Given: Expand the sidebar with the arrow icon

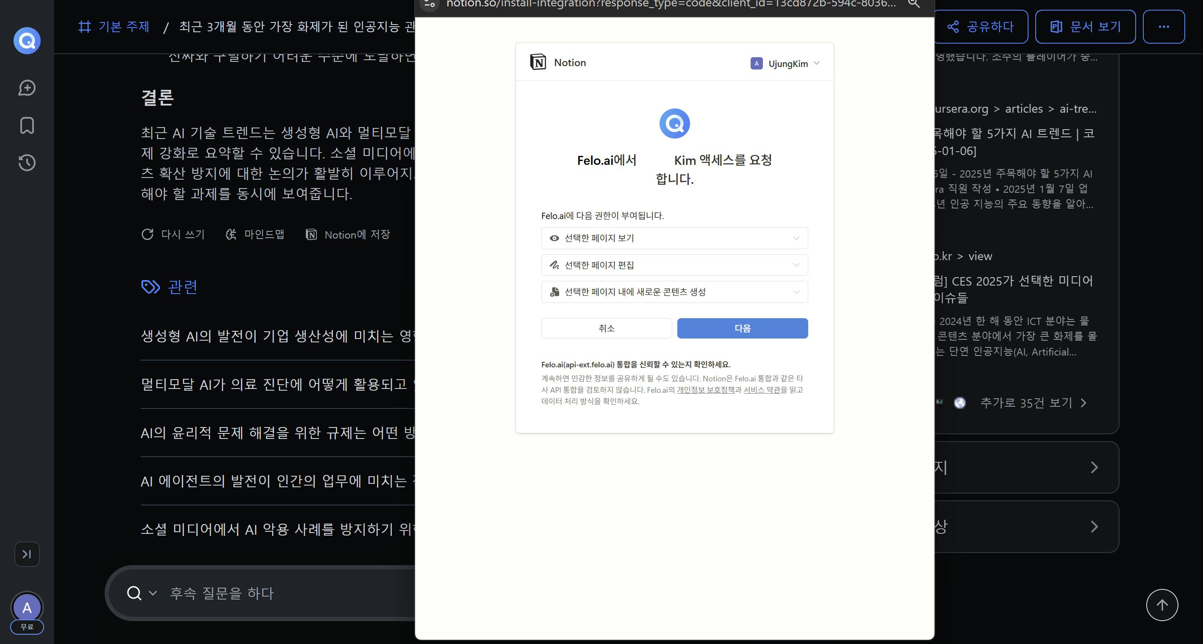Looking at the screenshot, I should click(x=27, y=554).
